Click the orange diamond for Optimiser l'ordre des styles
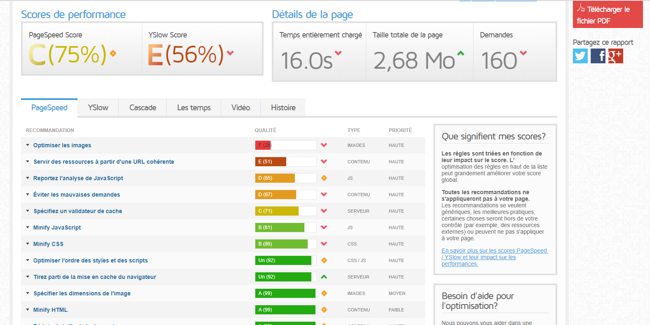650x325 pixels. (324, 260)
